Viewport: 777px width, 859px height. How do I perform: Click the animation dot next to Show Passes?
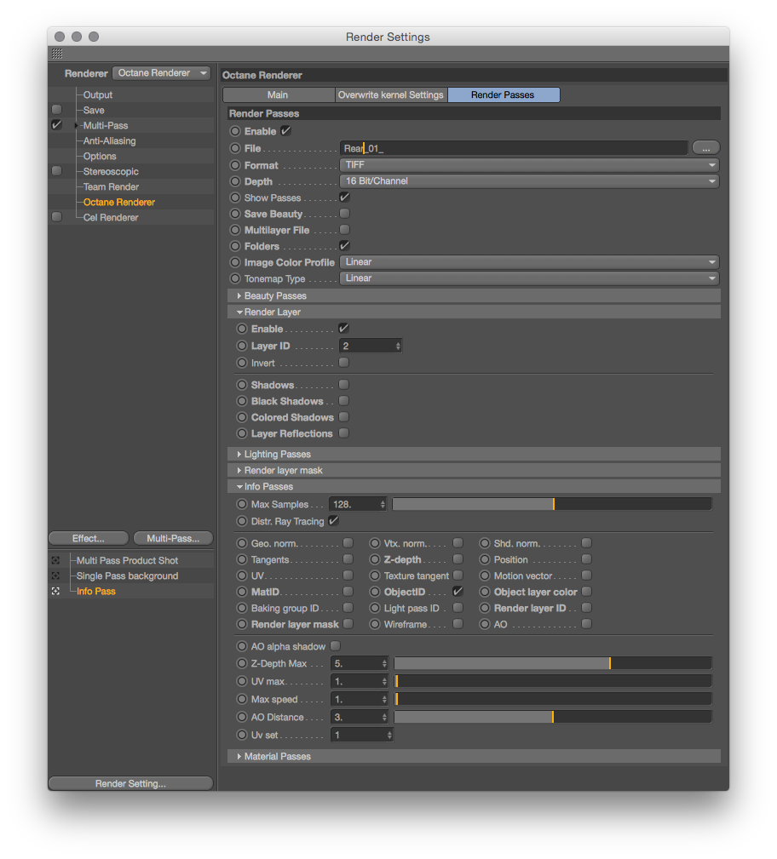pos(235,198)
